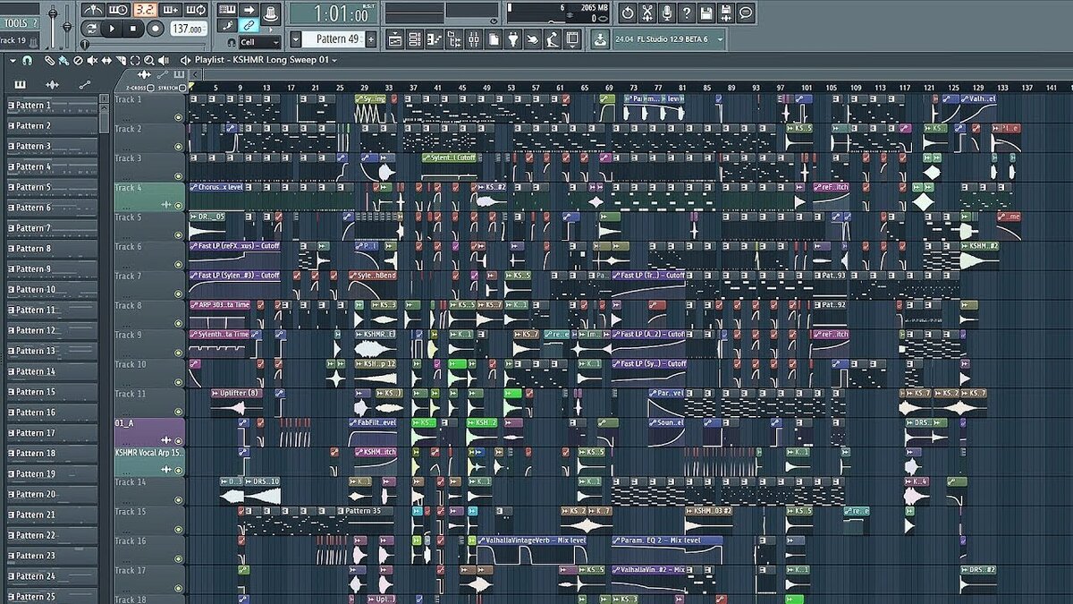The width and height of the screenshot is (1073, 604).
Task: Toggle pattern/song mode button
Action: point(90,29)
